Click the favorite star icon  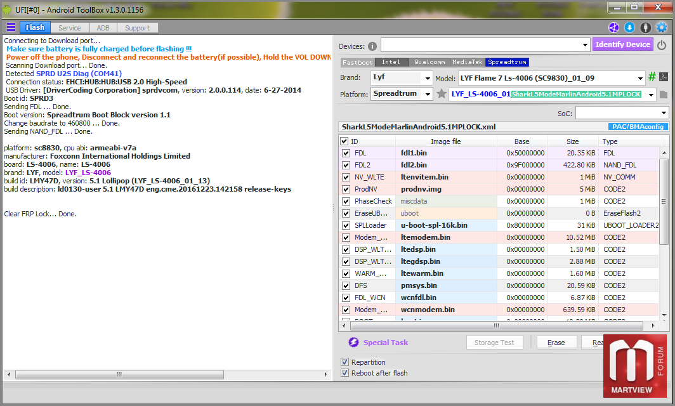(442, 94)
